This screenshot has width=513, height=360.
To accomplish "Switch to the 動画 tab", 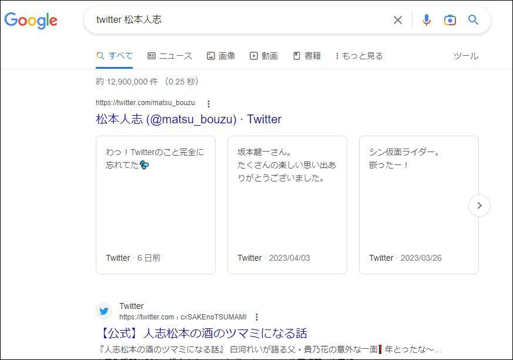I will pos(264,56).
